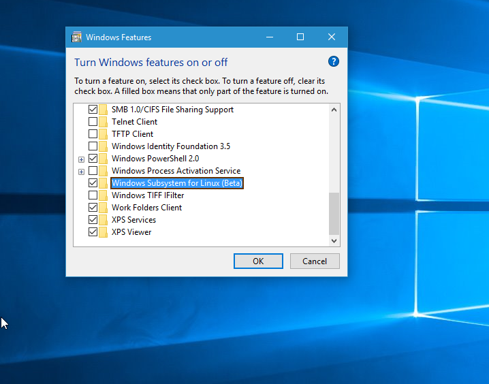Select Windows PowerShell 2.0 row text
Screen dimensions: 489x384
(x=155, y=159)
